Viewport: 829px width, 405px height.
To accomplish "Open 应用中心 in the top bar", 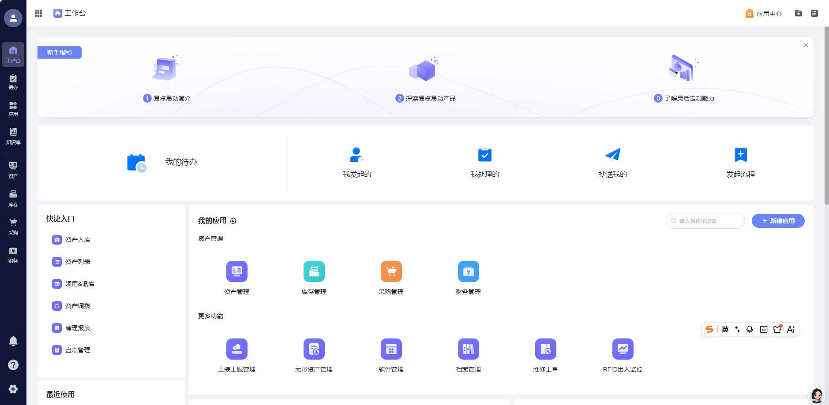I will pyautogui.click(x=763, y=14).
